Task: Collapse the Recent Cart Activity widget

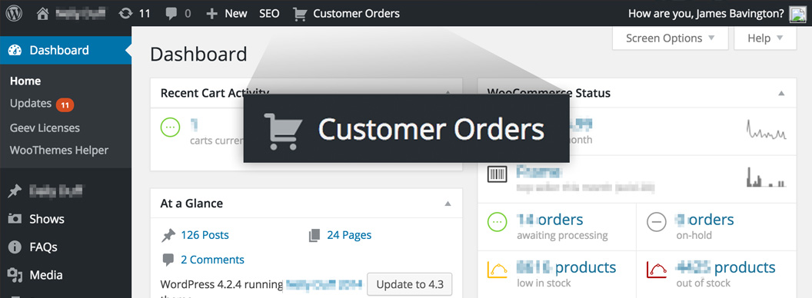Action: tap(448, 93)
